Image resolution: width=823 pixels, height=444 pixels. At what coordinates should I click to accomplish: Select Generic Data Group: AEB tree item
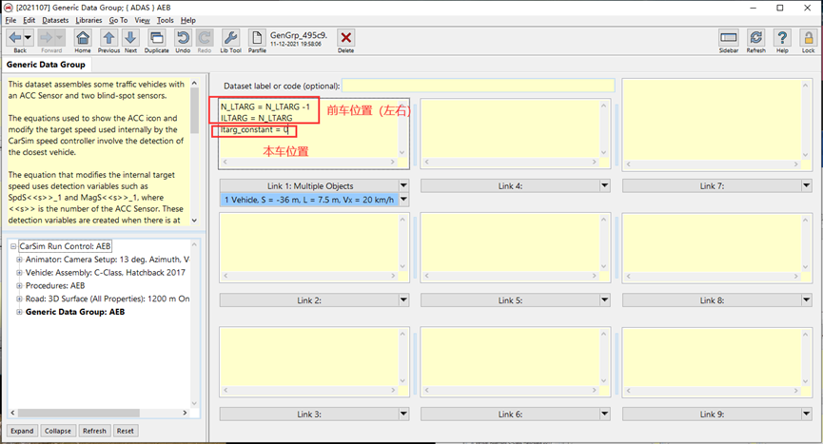[75, 312]
